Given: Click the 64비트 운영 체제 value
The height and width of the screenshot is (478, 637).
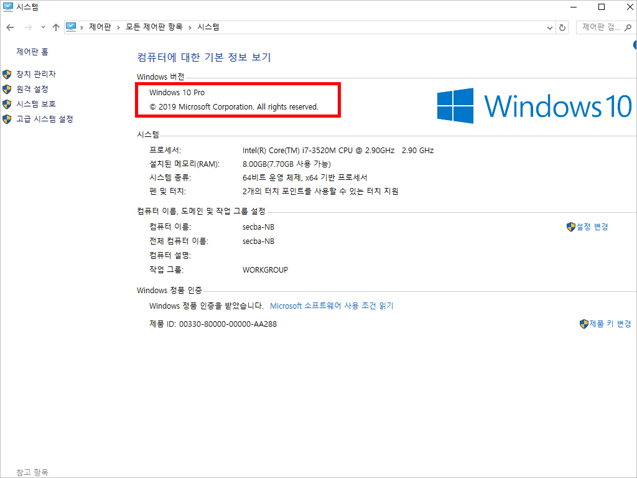Looking at the screenshot, I should [x=305, y=177].
